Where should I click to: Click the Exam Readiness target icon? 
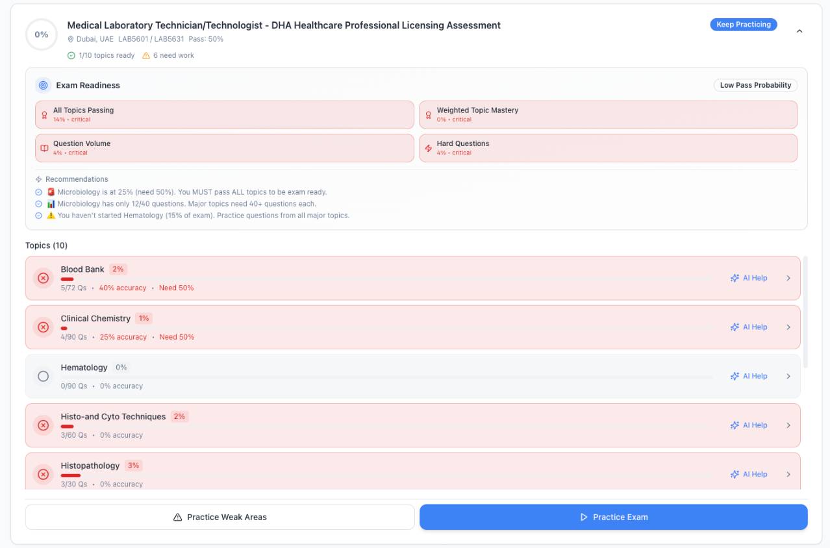tap(44, 85)
